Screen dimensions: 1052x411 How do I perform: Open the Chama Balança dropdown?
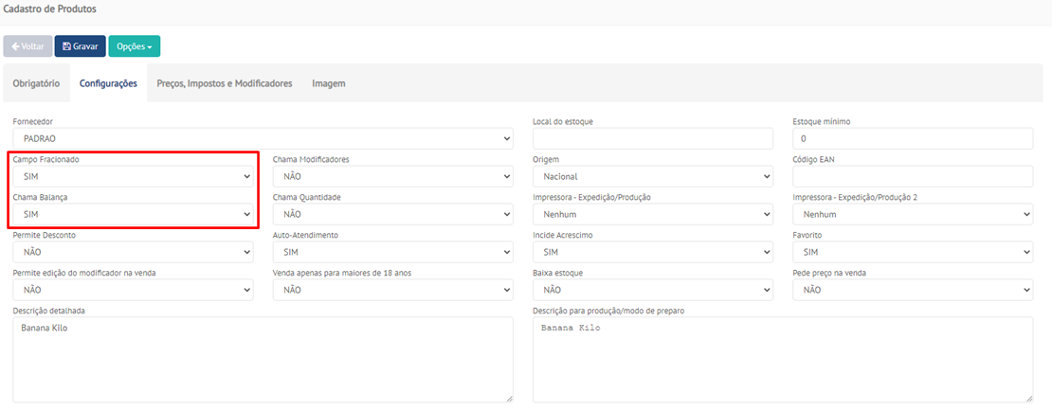pos(133,215)
